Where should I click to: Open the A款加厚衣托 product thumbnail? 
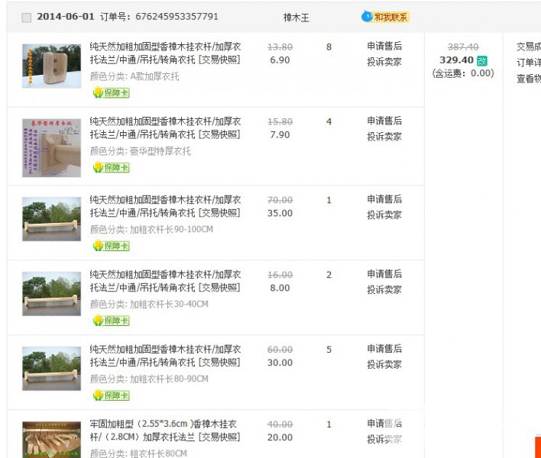click(51, 66)
